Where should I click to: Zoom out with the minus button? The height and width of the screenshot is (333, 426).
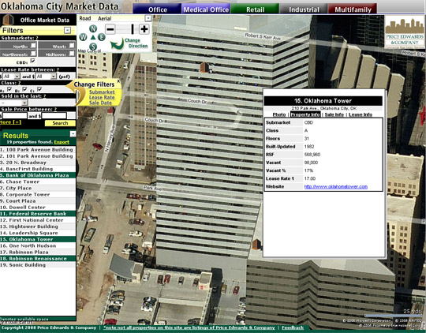coord(110,29)
